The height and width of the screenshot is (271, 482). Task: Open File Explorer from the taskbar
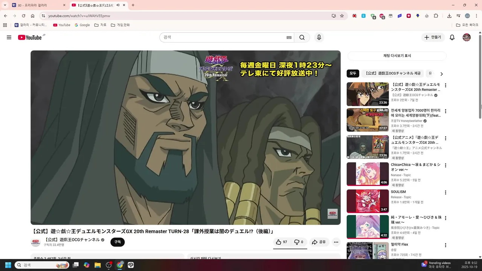point(98,265)
